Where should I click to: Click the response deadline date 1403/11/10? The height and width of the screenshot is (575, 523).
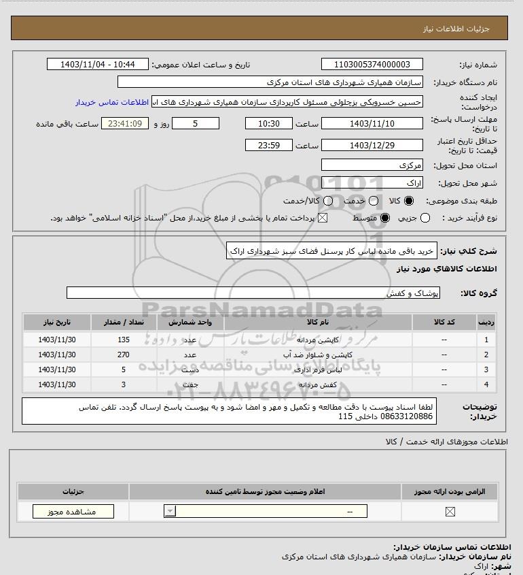372,124
